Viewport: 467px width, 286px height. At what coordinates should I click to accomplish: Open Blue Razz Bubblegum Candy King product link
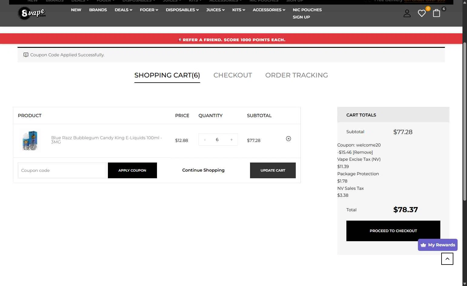[x=107, y=140]
